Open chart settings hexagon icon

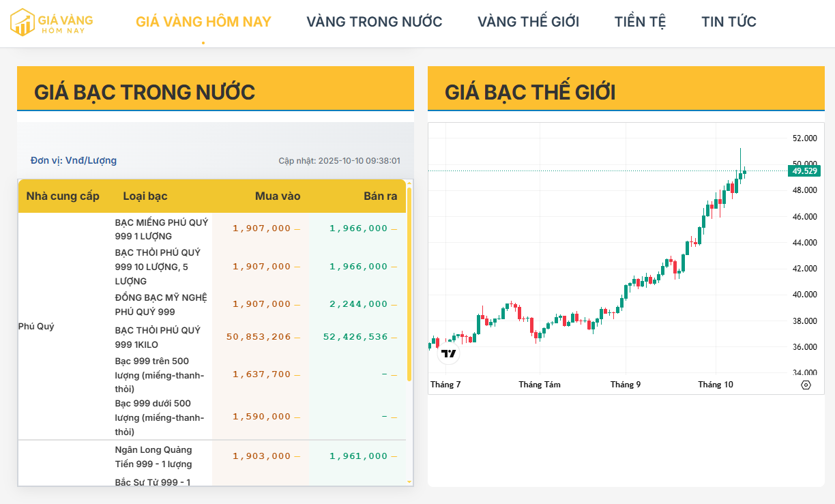tap(806, 385)
